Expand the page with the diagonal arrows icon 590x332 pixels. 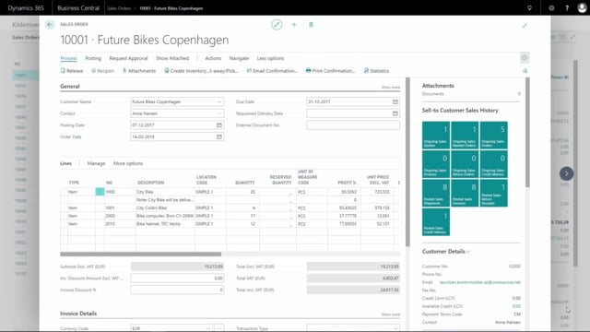click(x=525, y=26)
